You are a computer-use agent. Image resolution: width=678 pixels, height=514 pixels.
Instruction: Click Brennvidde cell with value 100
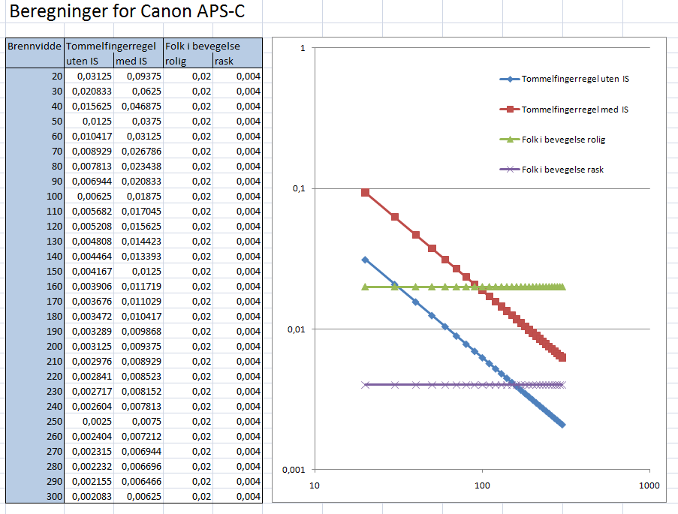[x=35, y=197]
